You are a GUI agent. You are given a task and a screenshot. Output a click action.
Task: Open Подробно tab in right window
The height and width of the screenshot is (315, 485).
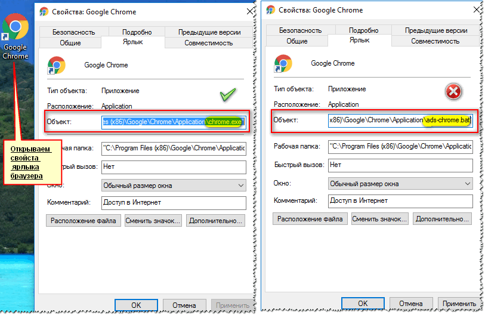click(x=363, y=30)
